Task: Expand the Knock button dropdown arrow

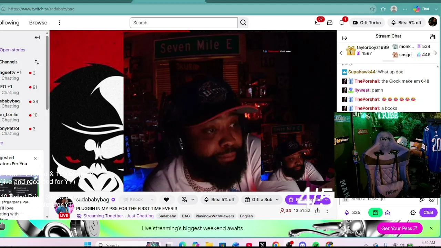Action: coord(152,199)
